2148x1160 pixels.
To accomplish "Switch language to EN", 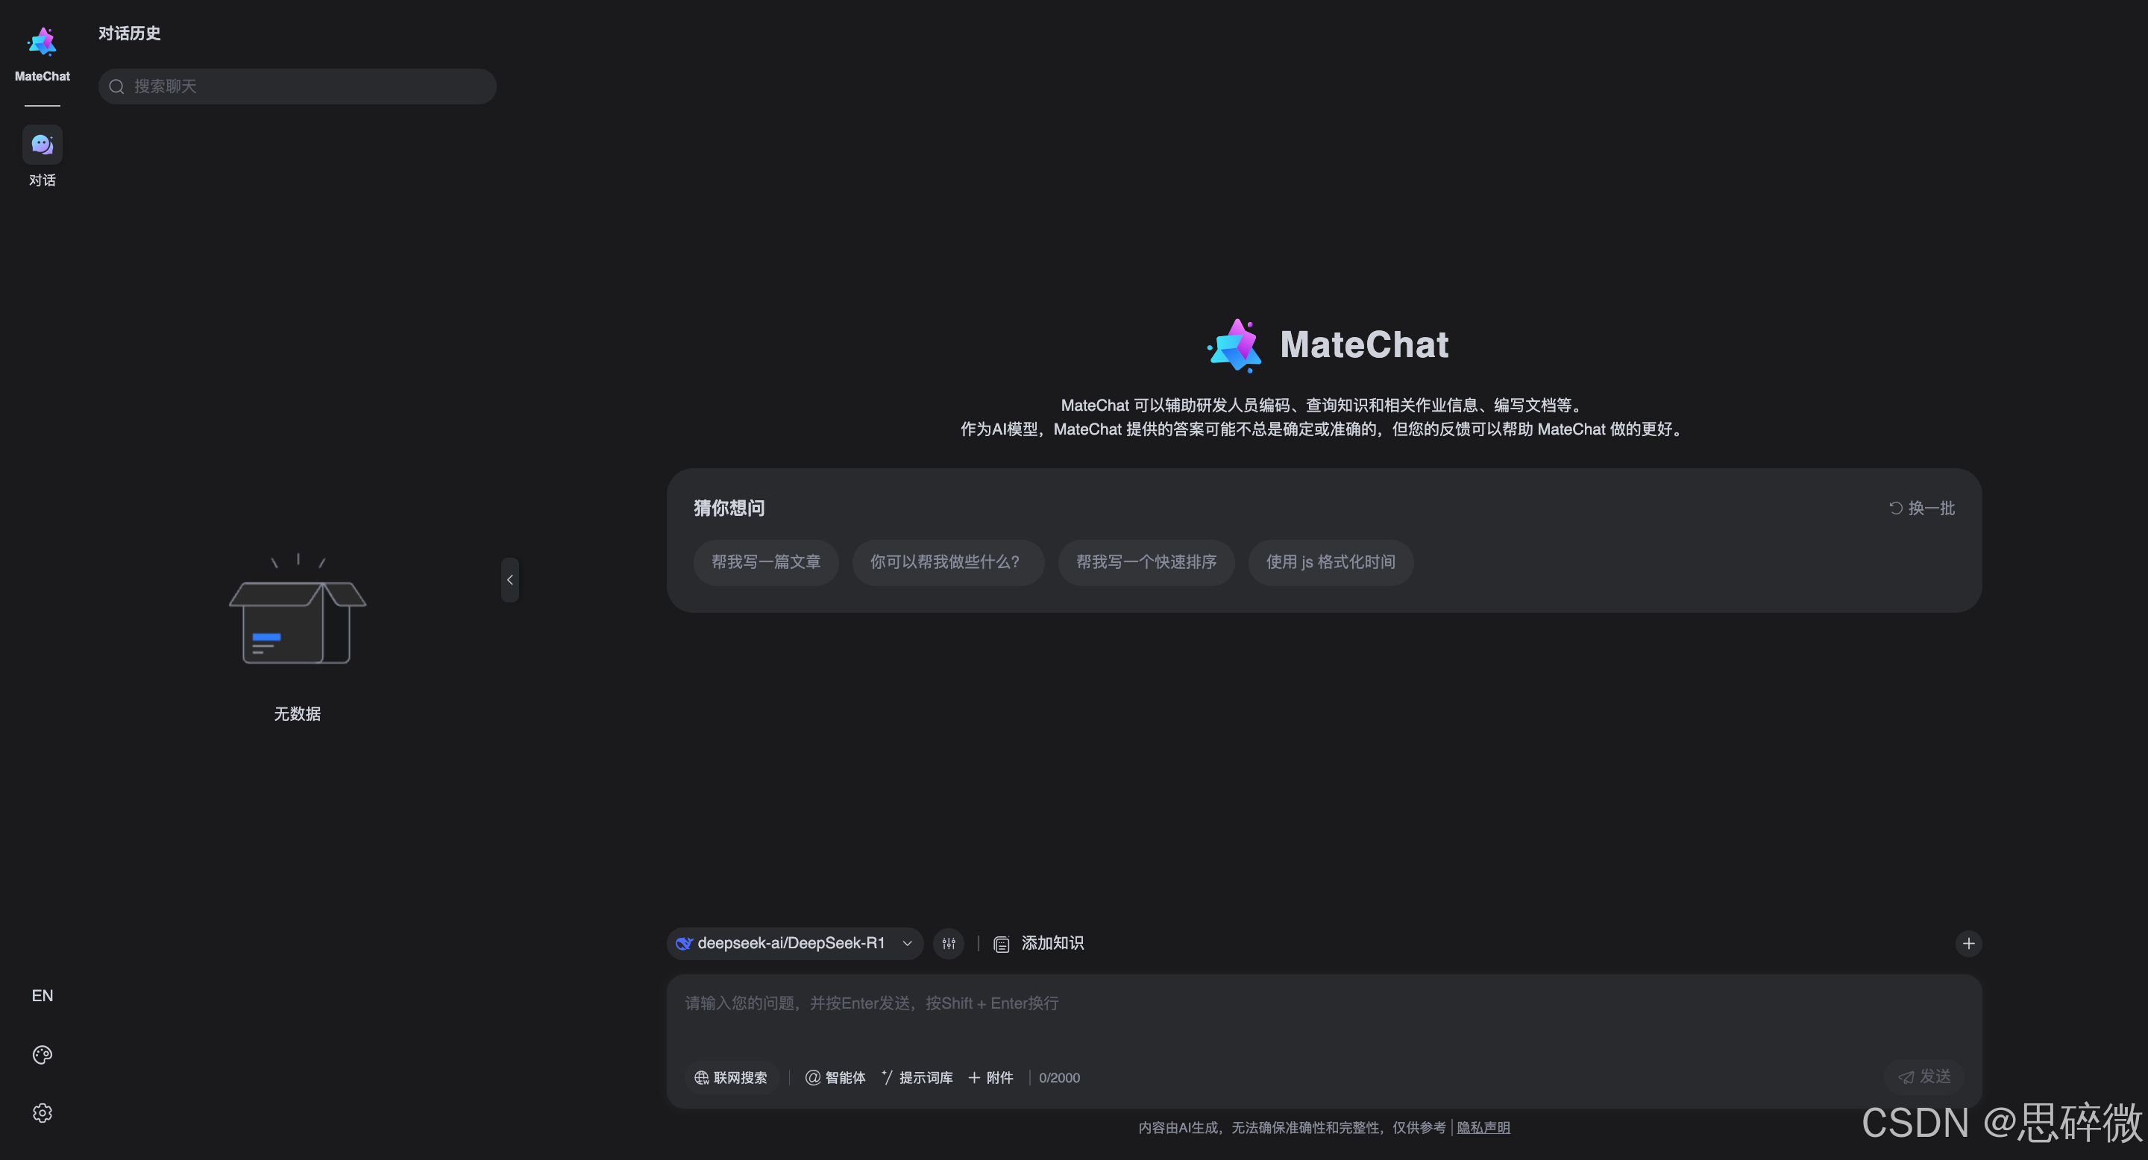I will pos(42,996).
